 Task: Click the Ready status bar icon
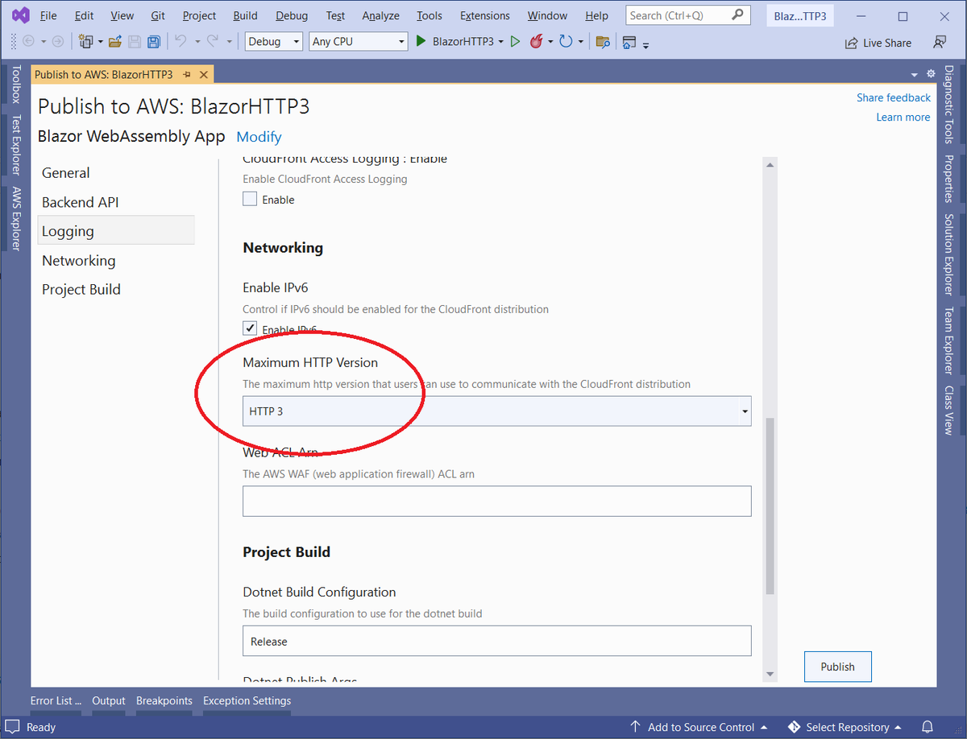(12, 727)
